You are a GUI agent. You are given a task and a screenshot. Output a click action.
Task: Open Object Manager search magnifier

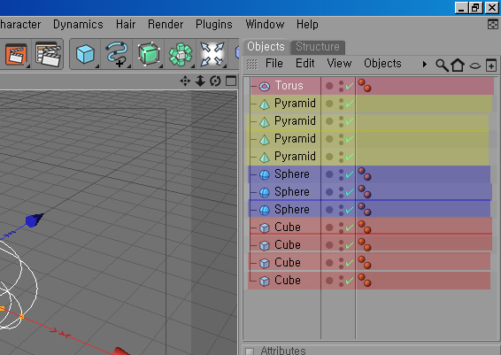click(442, 66)
